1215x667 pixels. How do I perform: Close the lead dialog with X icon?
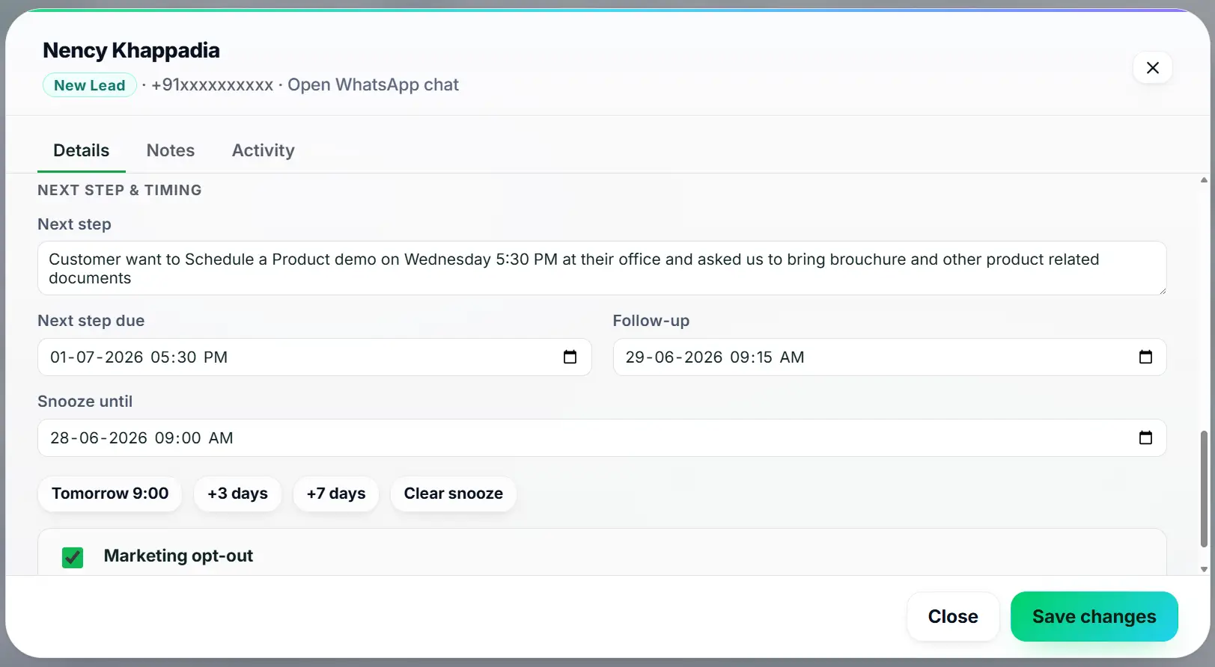pos(1152,68)
